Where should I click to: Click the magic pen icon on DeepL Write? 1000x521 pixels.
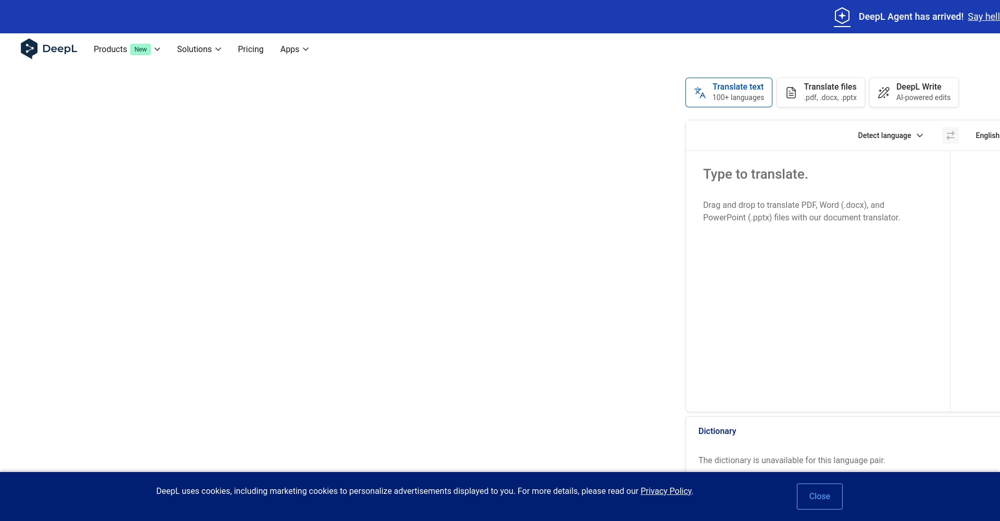coord(883,93)
